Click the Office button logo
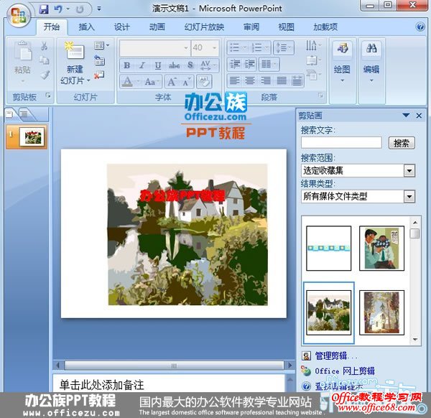The width and height of the screenshot is (431, 418). coord(19,14)
